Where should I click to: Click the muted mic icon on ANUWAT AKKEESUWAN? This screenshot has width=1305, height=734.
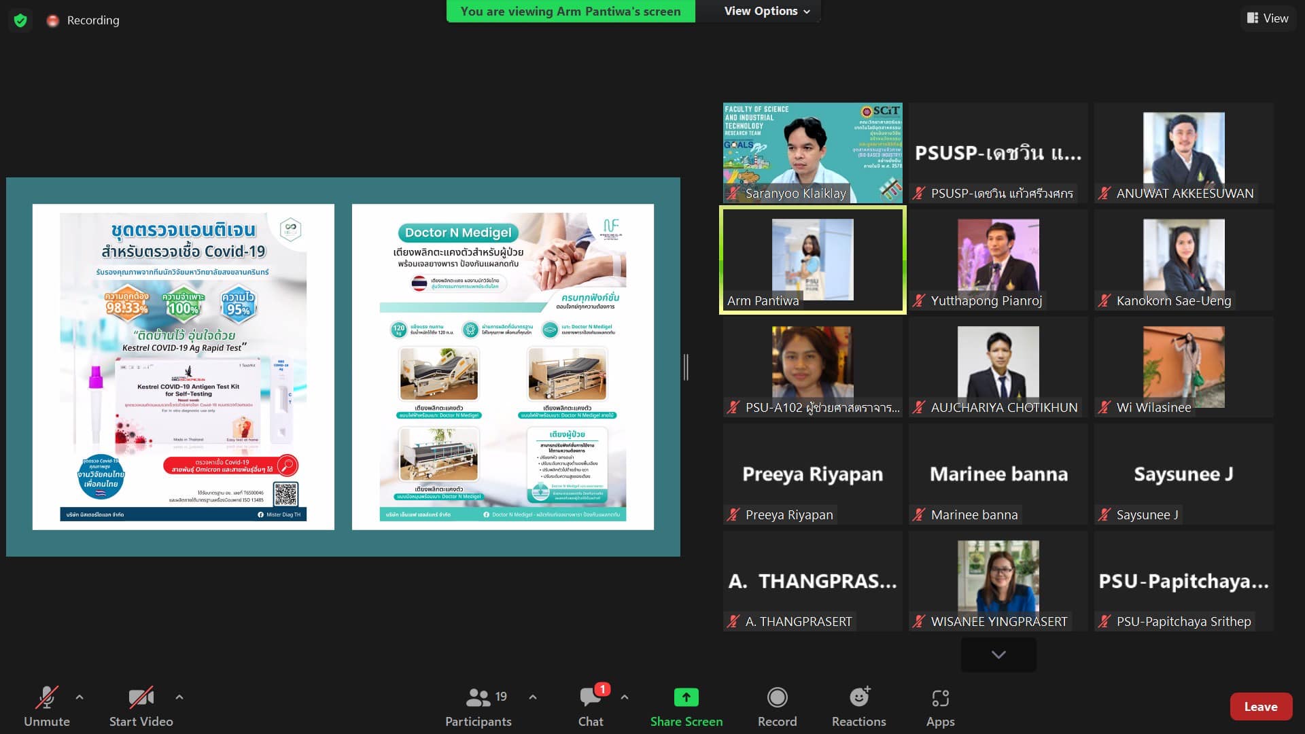(x=1104, y=194)
